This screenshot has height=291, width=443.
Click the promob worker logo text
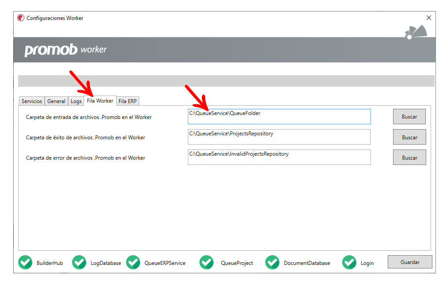(x=65, y=50)
